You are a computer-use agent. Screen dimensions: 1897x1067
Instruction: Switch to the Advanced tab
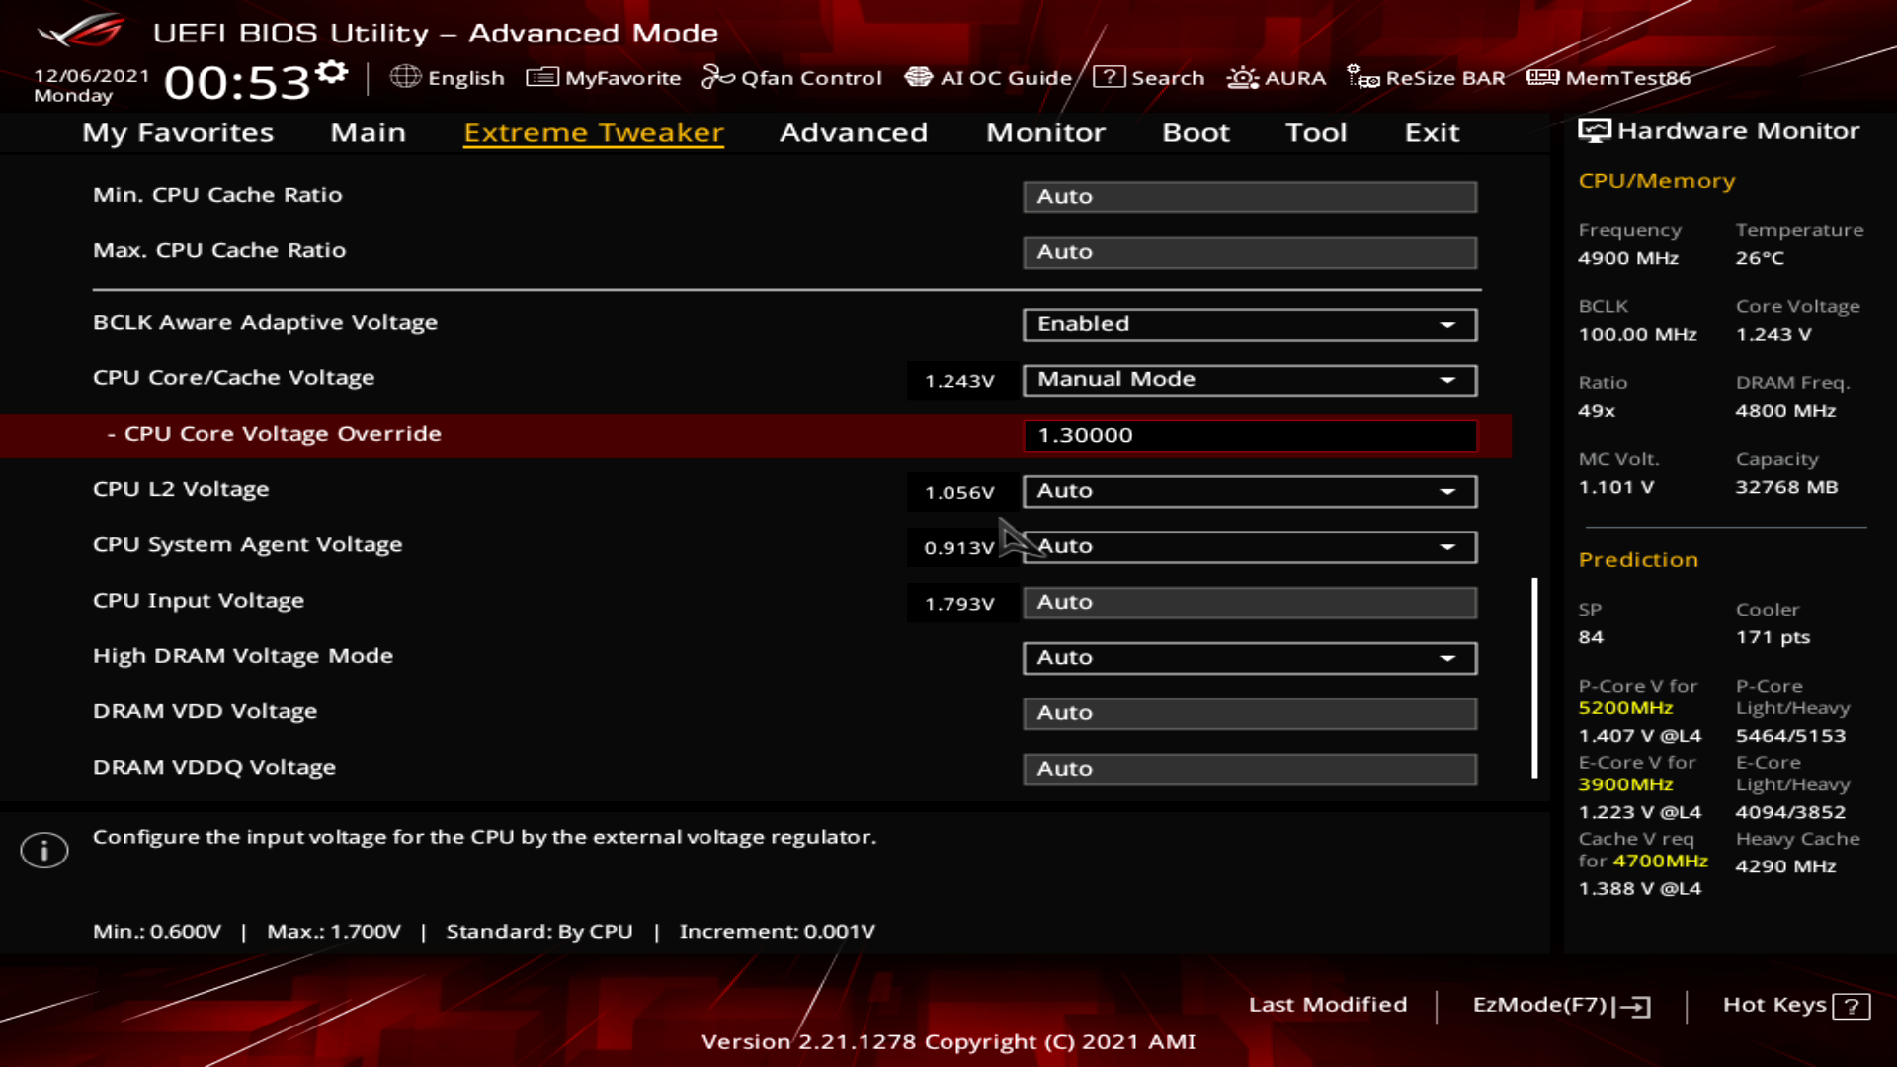pyautogui.click(x=853, y=132)
